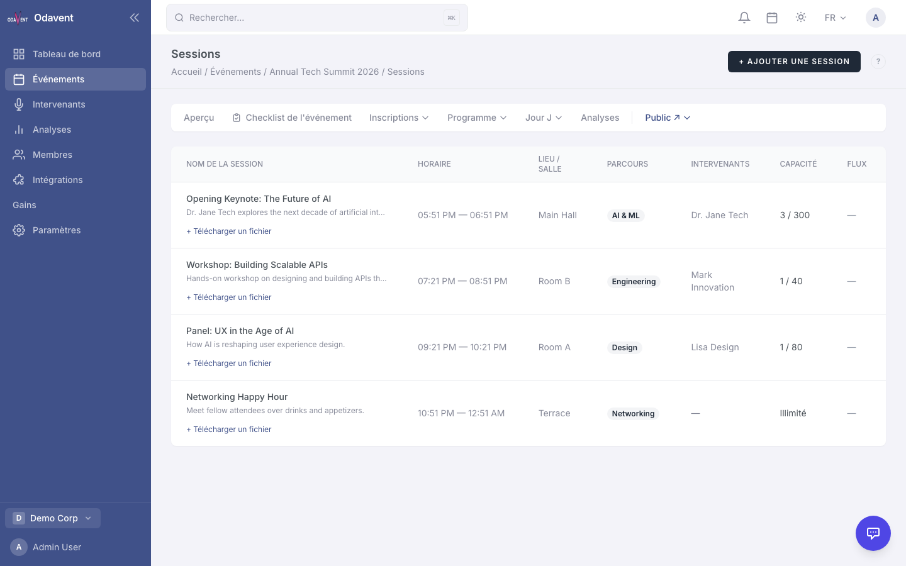Expand the Jour J dropdown

click(544, 118)
